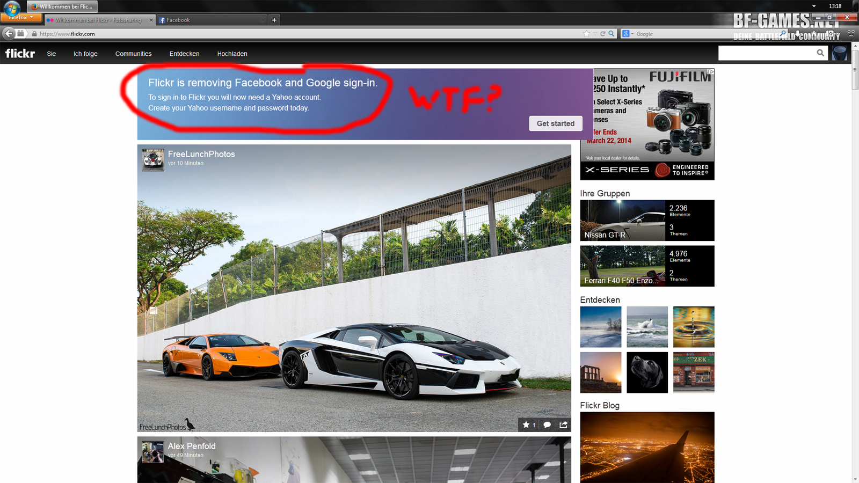859x483 pixels.
Task: Reload the page with the refresh icon
Action: [x=603, y=34]
